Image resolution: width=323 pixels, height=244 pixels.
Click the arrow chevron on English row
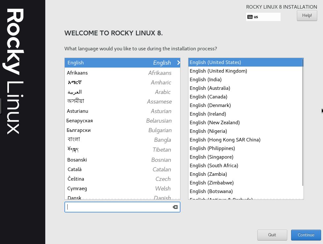click(x=178, y=63)
